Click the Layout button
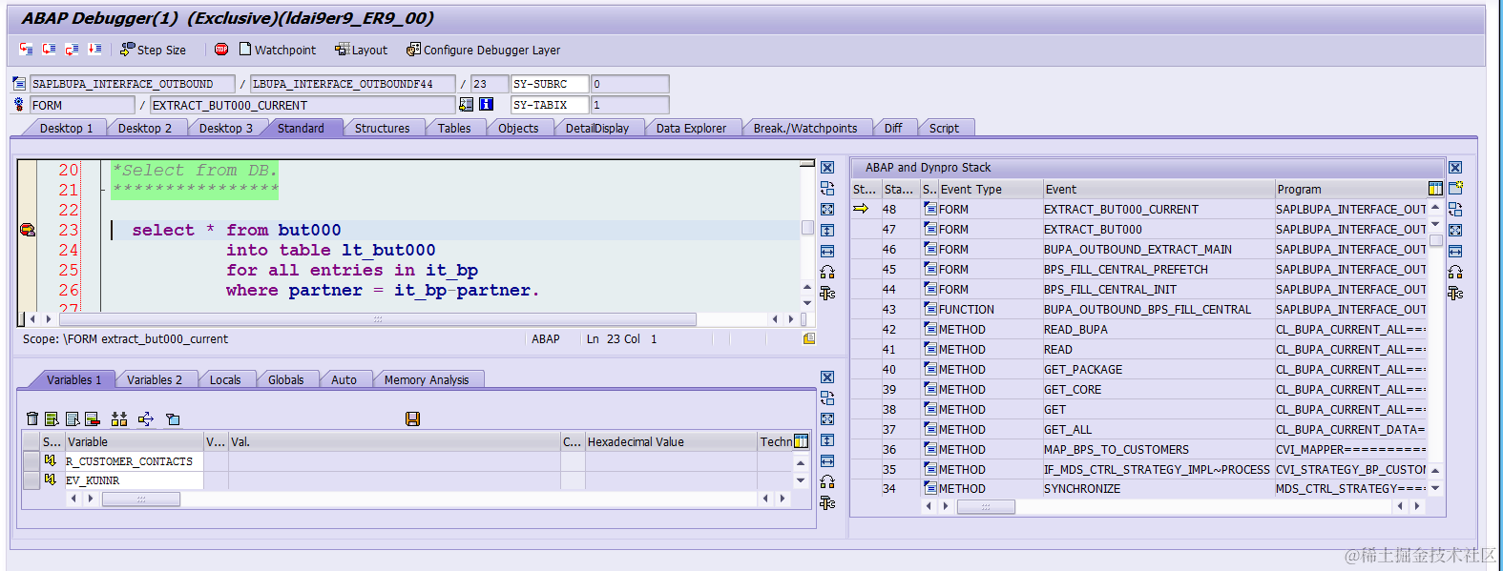Viewport: 1503px width, 571px height. coord(361,50)
